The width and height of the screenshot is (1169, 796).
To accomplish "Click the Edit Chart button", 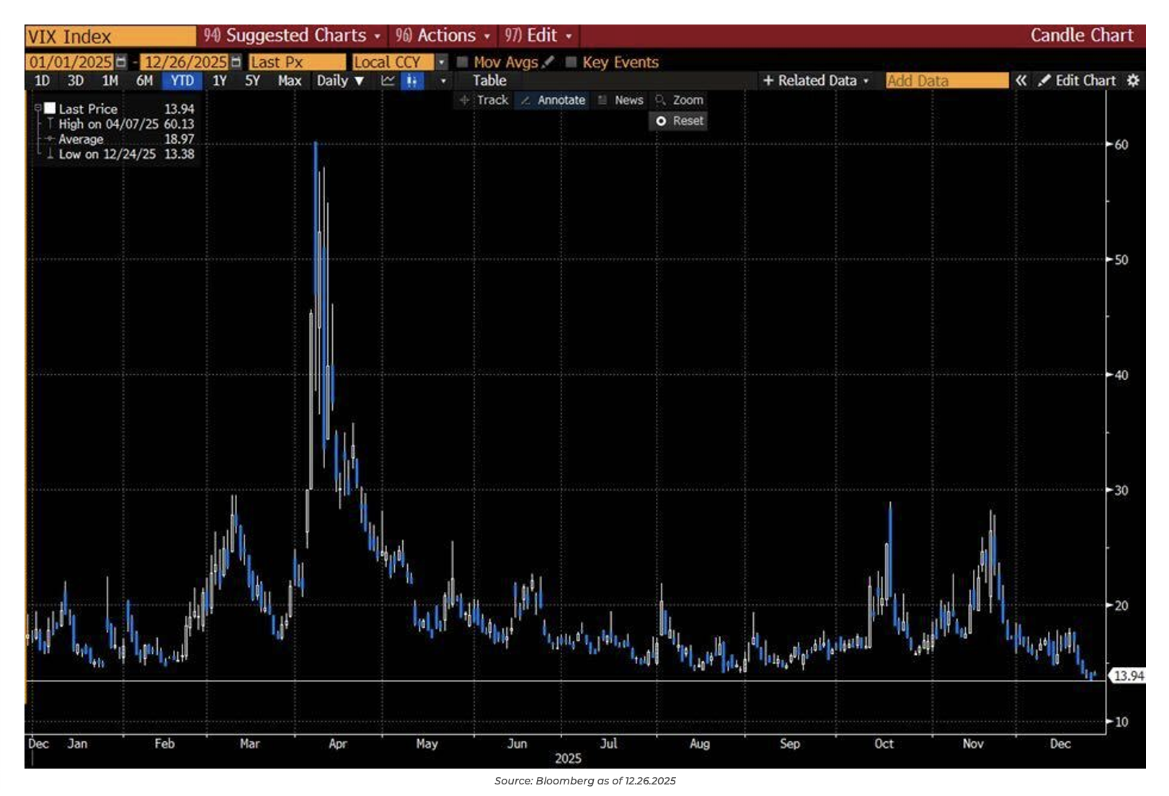I will 1077,81.
